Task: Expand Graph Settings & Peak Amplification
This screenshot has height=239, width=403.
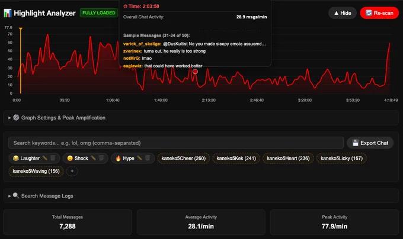Action: click(201, 118)
